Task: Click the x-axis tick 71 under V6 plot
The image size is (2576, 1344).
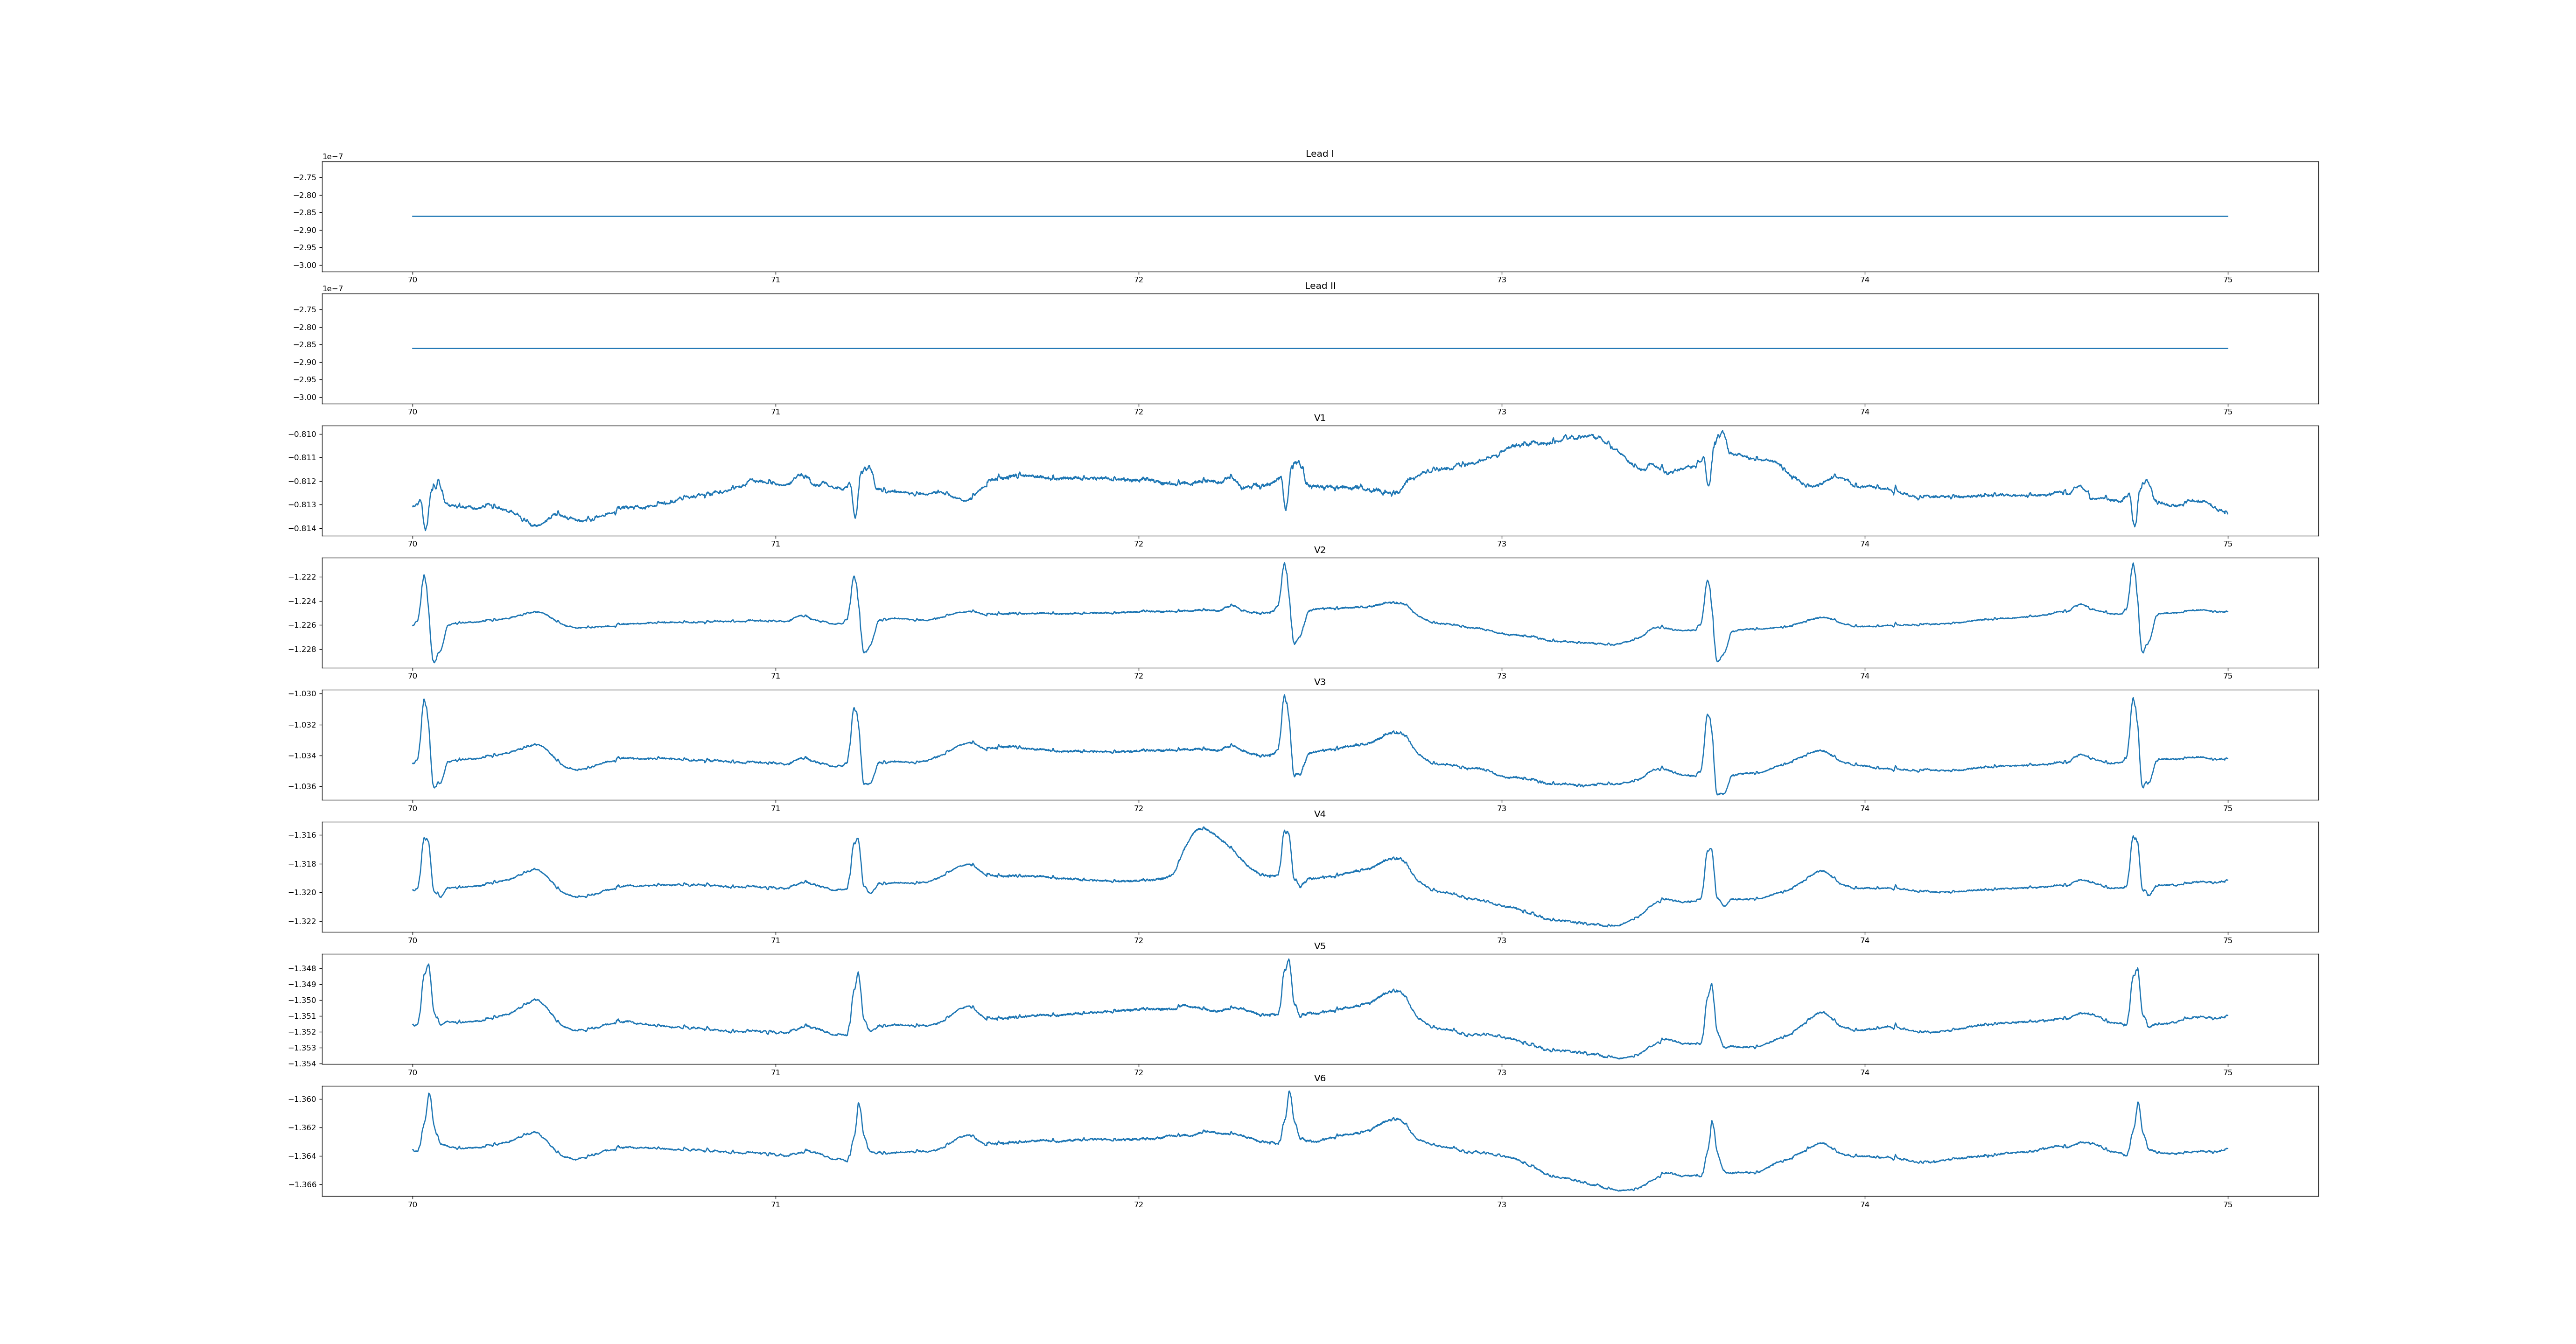Action: coord(775,1204)
